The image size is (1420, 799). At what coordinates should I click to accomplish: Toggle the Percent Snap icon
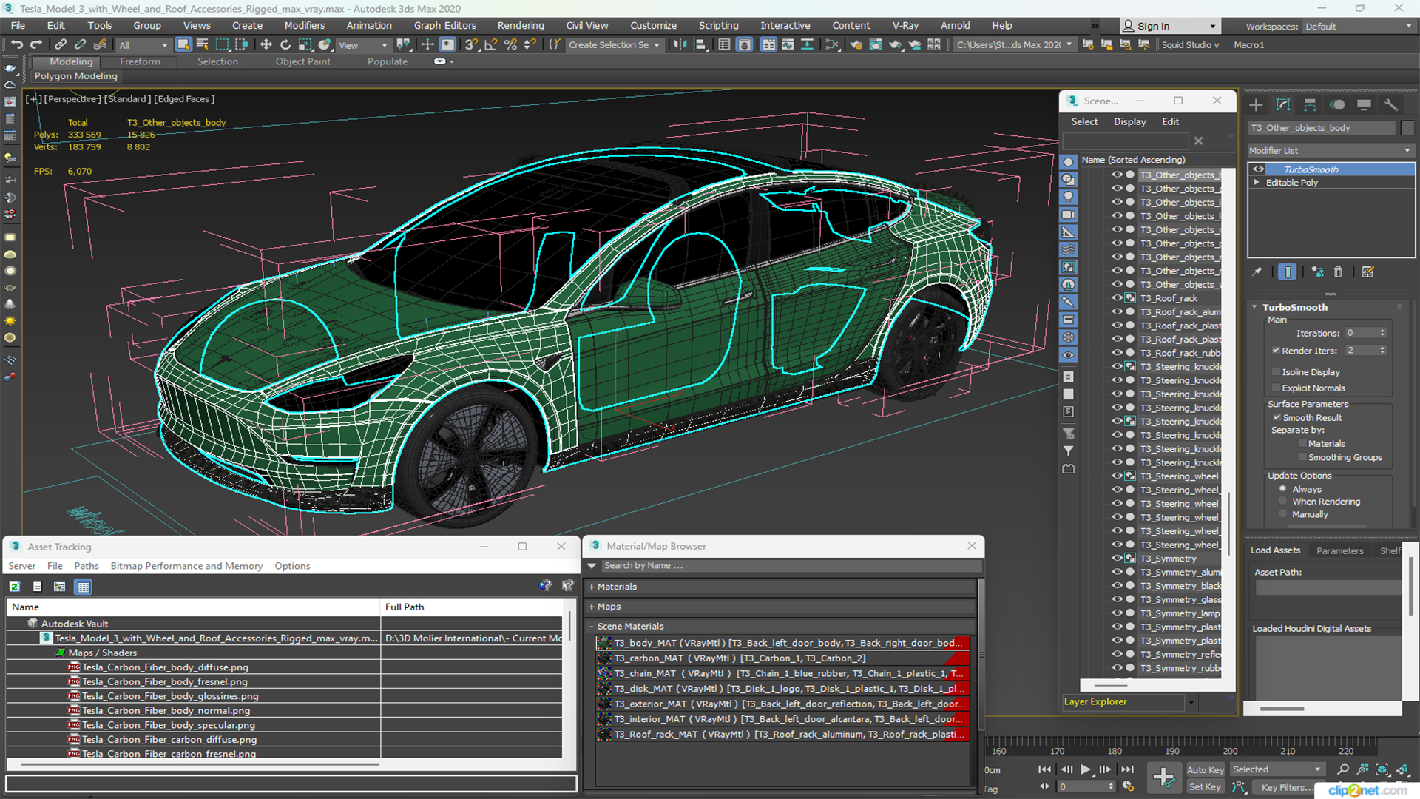510,45
